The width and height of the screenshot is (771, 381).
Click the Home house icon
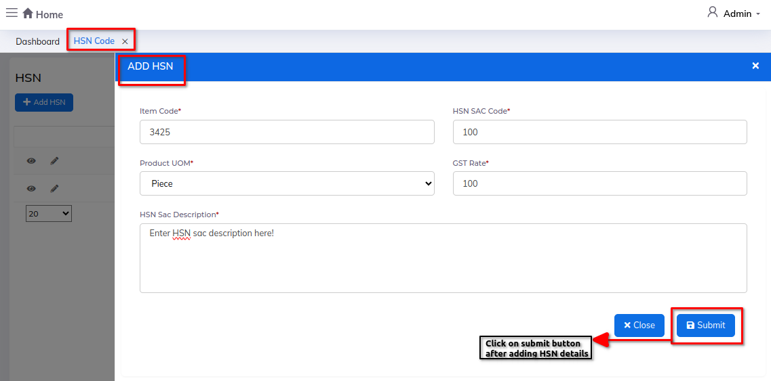[28, 14]
